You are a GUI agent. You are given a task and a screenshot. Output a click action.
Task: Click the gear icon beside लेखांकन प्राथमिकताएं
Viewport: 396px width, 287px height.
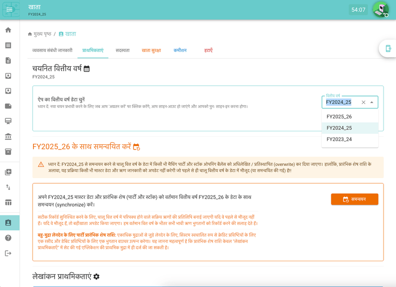[97, 276]
